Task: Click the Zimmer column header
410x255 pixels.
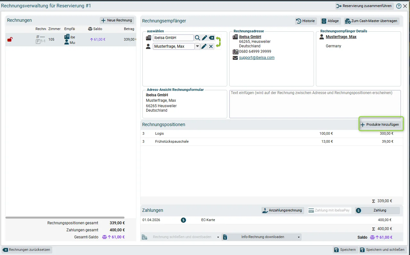Action: pyautogui.click(x=54, y=29)
